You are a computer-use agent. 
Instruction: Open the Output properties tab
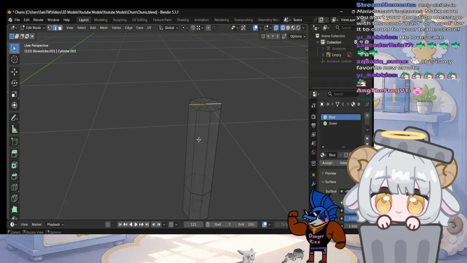coord(313,125)
